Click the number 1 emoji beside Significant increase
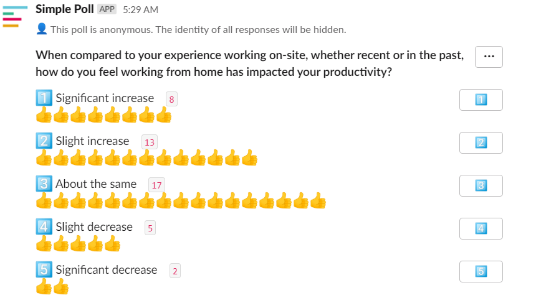 (44, 98)
